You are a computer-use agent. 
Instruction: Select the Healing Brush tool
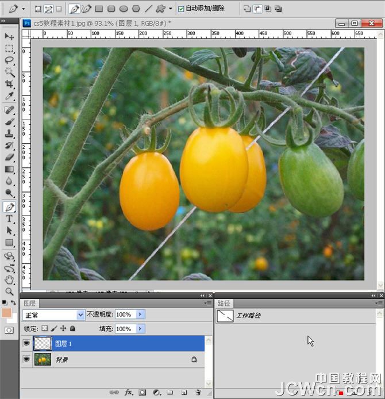pyautogui.click(x=9, y=110)
